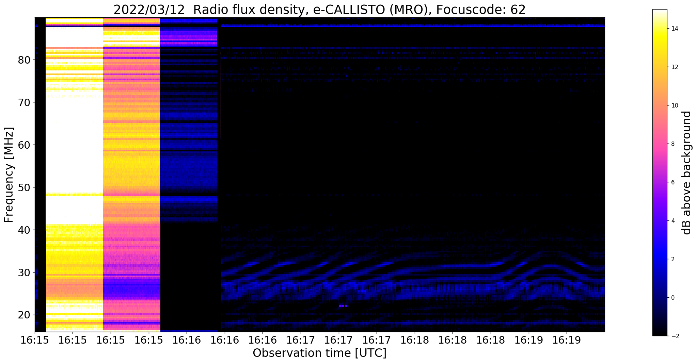Click the small purple blip near 22 MHz
697x363 pixels.
pos(343,306)
